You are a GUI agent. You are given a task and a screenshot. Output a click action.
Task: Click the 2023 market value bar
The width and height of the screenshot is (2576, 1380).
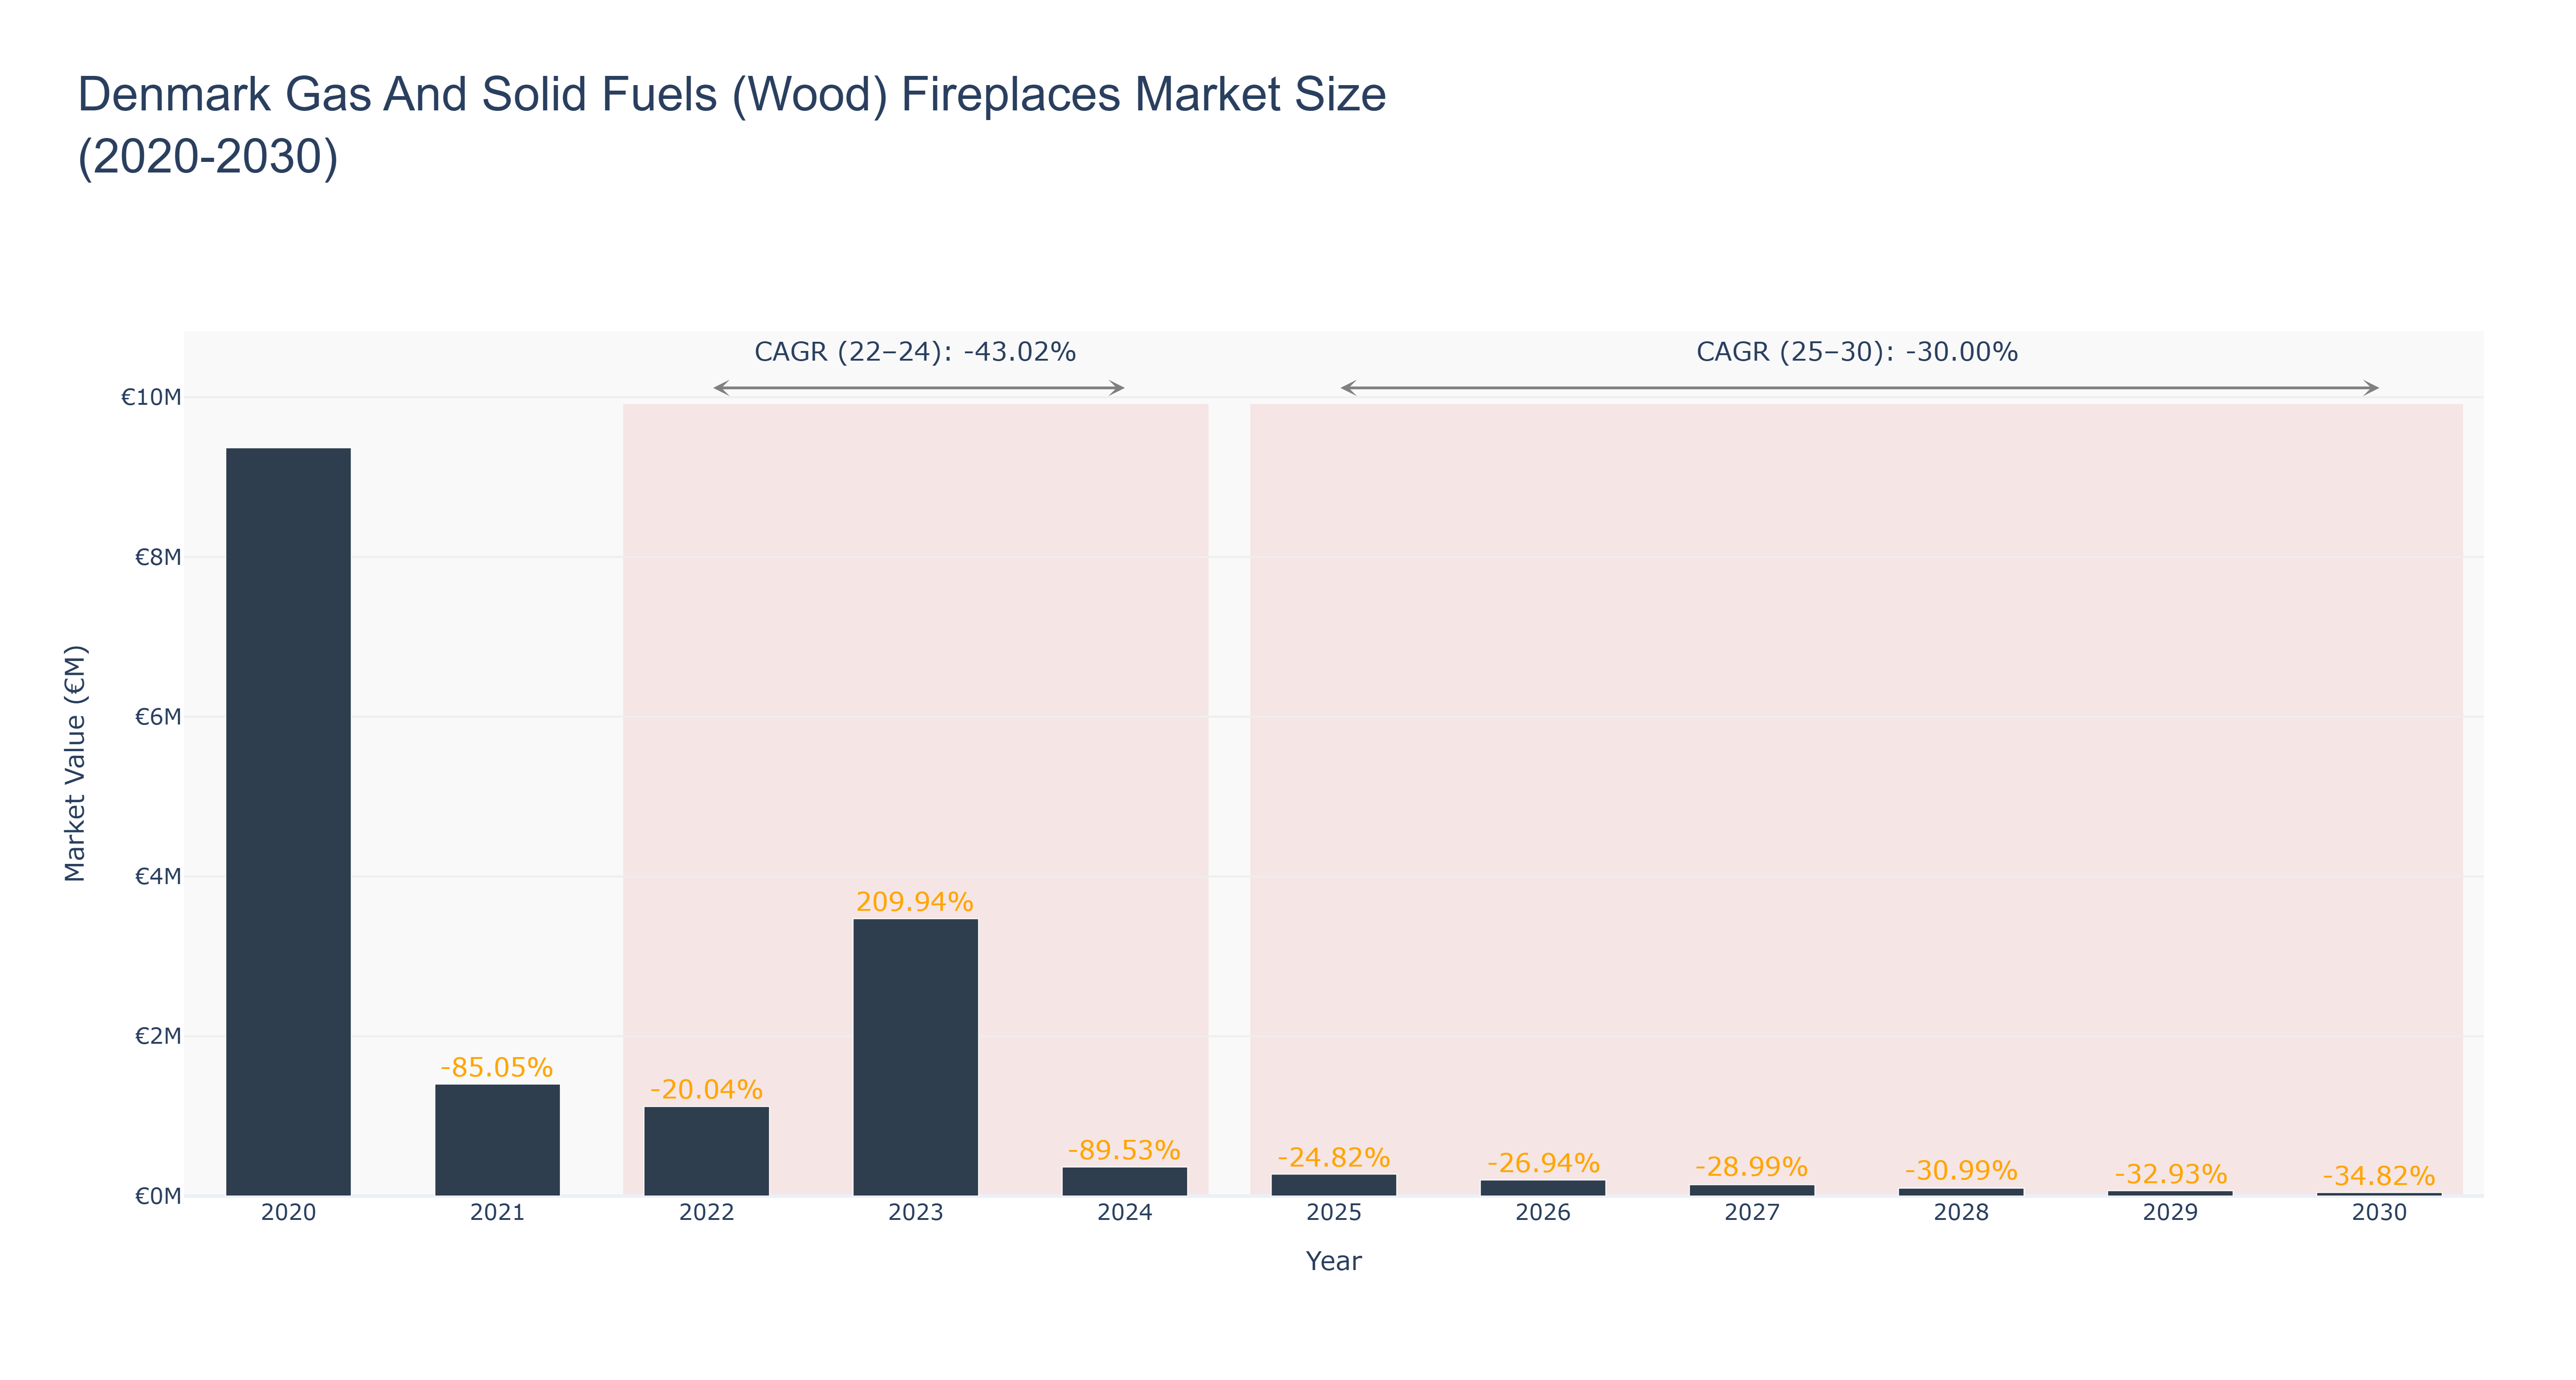(915, 1056)
